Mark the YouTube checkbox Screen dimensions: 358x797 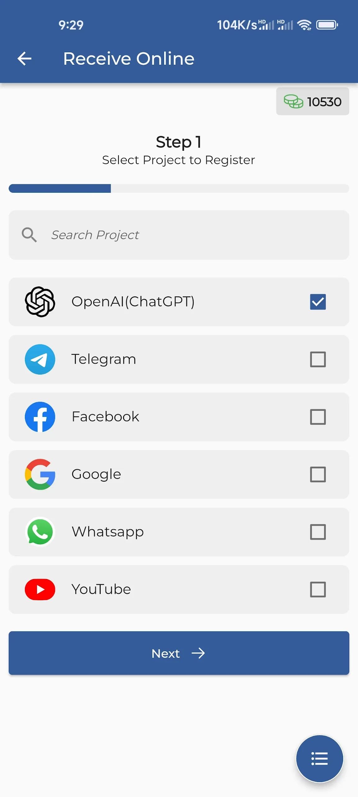click(318, 589)
